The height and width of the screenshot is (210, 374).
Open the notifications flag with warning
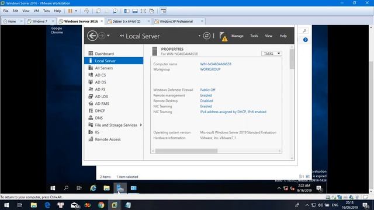(x=223, y=36)
